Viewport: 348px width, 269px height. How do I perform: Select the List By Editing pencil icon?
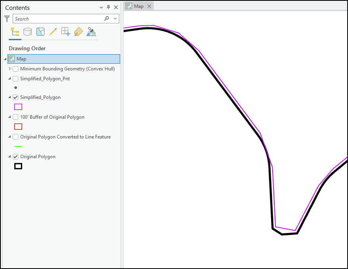[x=53, y=32]
